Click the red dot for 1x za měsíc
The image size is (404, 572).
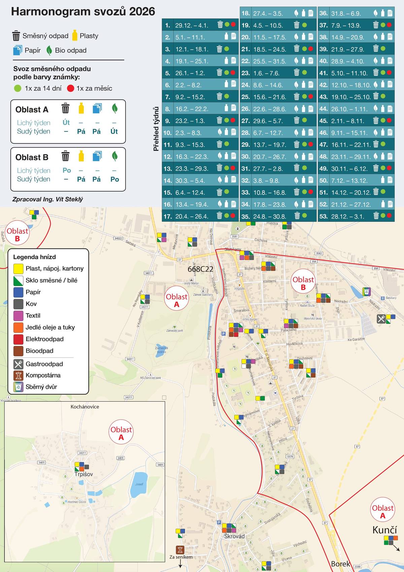[x=70, y=88]
